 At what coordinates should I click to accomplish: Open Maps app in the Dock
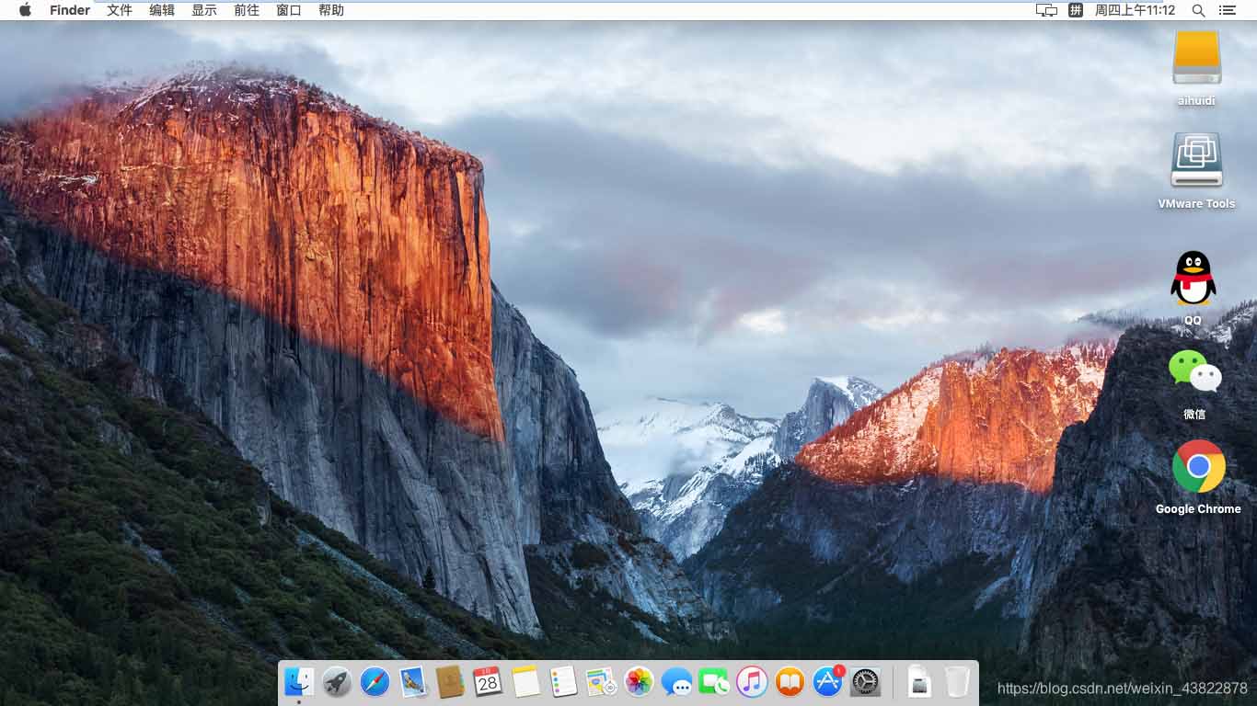[601, 682]
